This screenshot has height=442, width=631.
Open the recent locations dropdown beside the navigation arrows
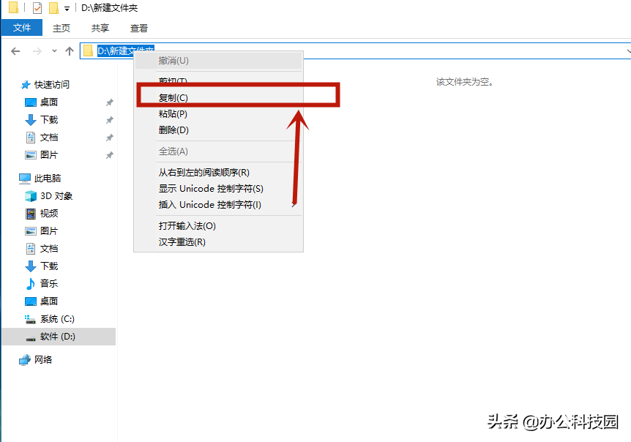coord(53,50)
